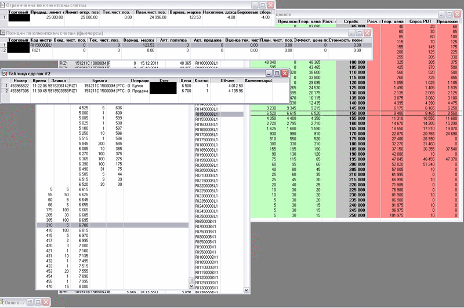Click the 'Страйк' column header in options board
Screen dimensions: 464x308
(x=351, y=21)
